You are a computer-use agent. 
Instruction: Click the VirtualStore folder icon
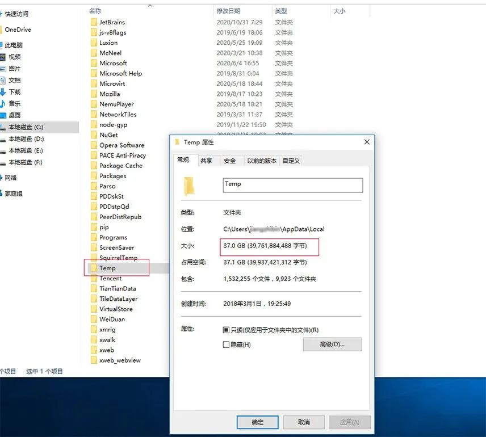tap(94, 309)
